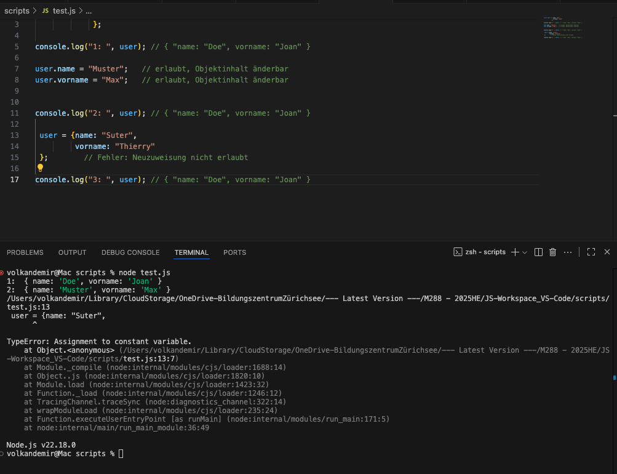Click line number 5 in the gutter
This screenshot has width=617, height=474.
17,46
